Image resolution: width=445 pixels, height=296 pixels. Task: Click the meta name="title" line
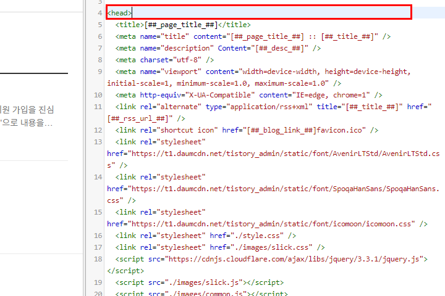[253, 36]
